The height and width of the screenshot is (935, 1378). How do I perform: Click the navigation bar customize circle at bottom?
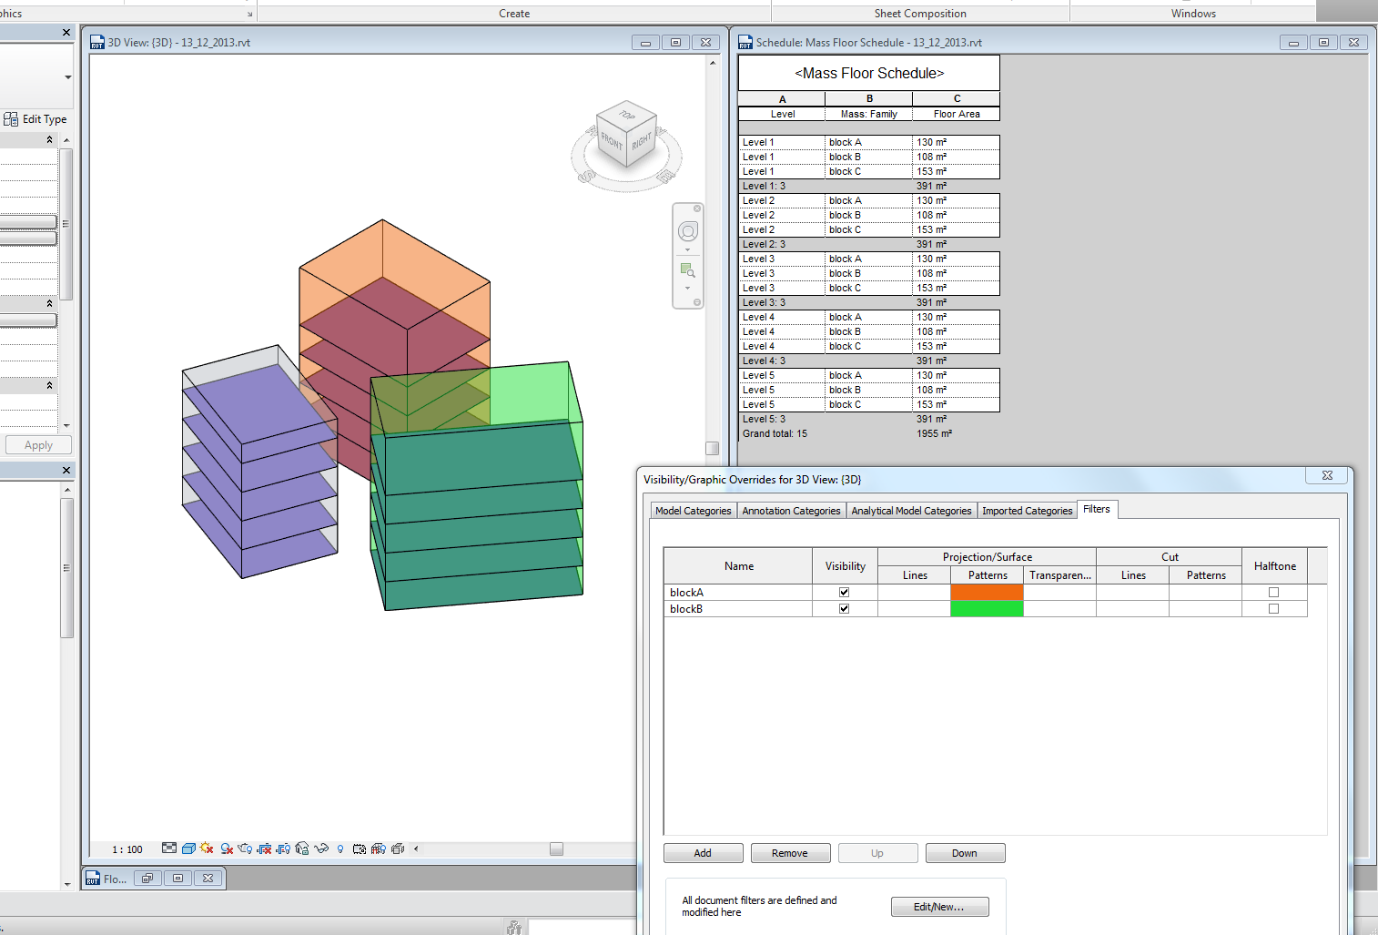point(697,302)
